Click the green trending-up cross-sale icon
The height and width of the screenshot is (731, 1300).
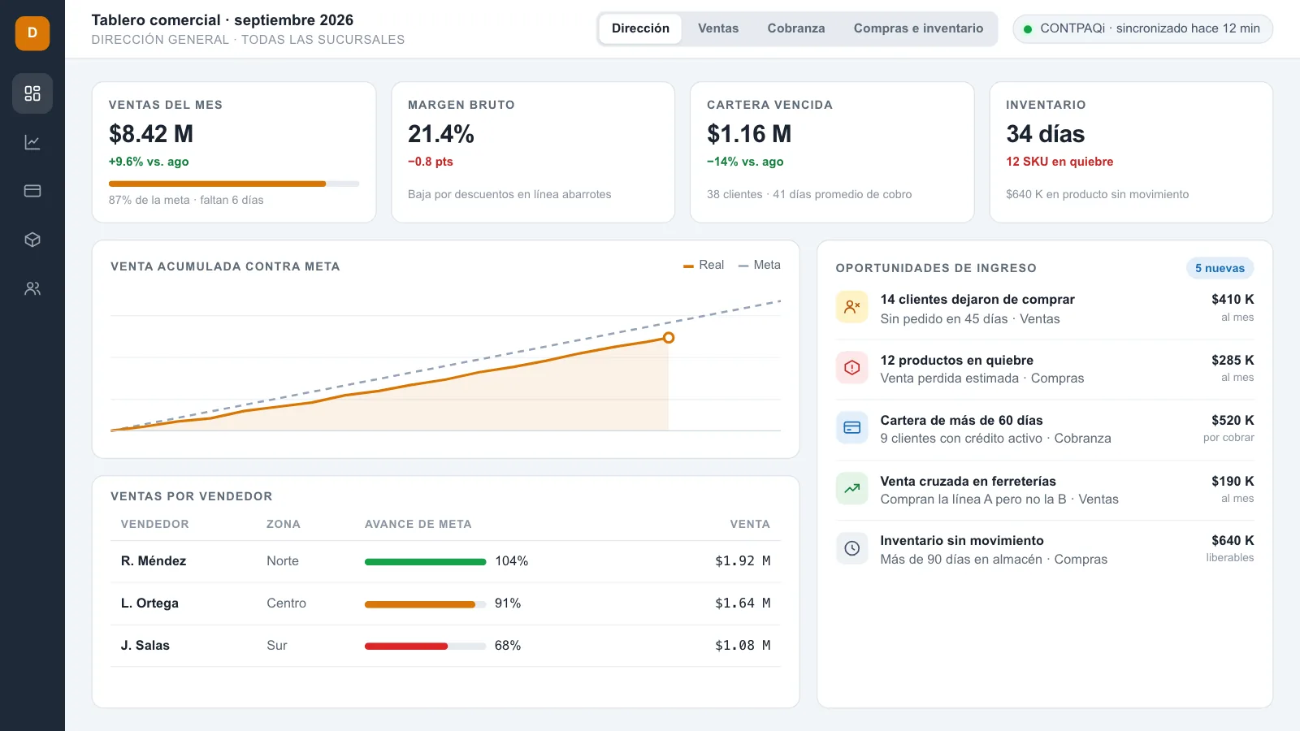pyautogui.click(x=851, y=488)
